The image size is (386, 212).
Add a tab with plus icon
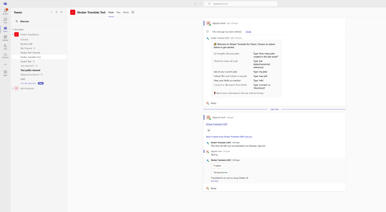pos(133,12)
